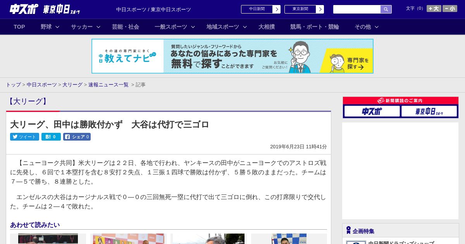Click the 企画特集 ribbon icon
This screenshot has width=465, height=244.
point(348,230)
